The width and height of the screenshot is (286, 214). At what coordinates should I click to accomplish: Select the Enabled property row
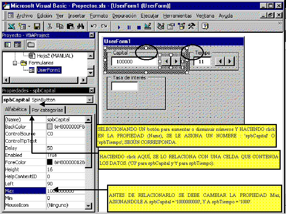[x=45, y=155]
